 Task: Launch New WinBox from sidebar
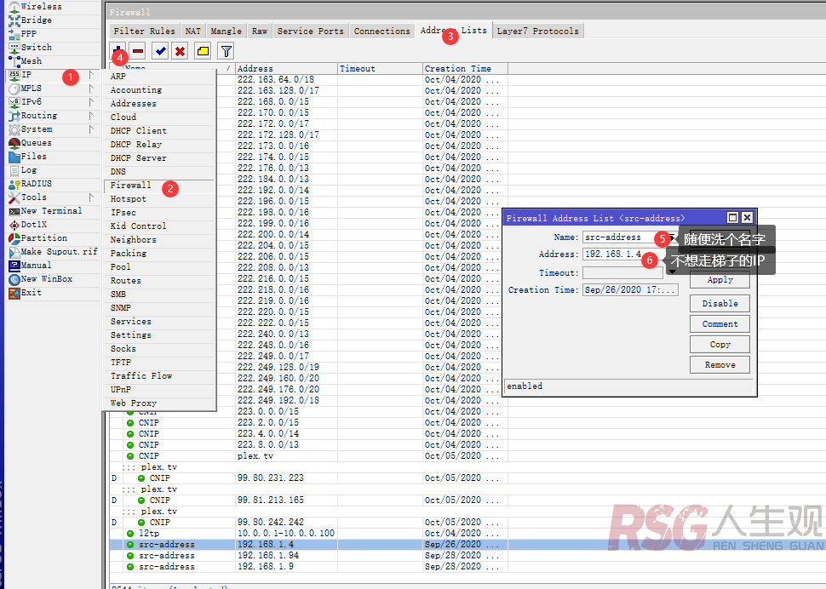[x=41, y=279]
